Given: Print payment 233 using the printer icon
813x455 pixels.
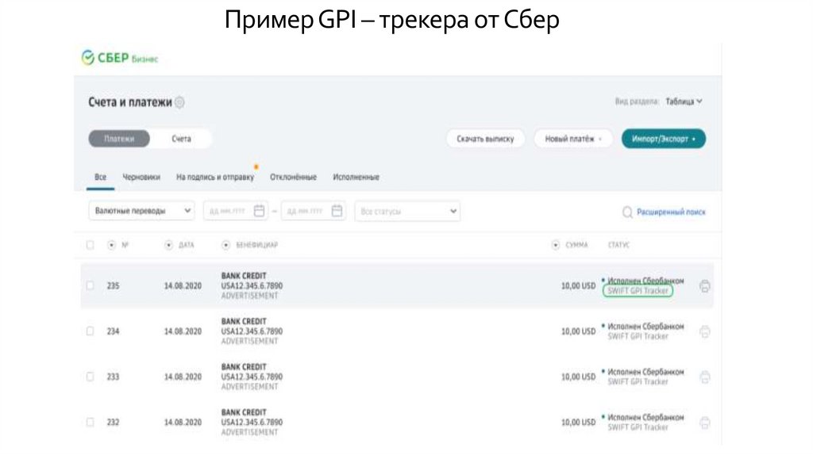Looking at the screenshot, I should 705,377.
